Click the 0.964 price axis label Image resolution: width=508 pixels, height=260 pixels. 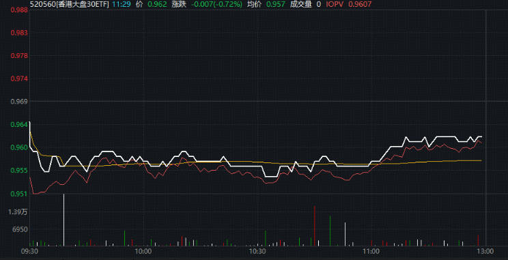pyautogui.click(x=19, y=125)
